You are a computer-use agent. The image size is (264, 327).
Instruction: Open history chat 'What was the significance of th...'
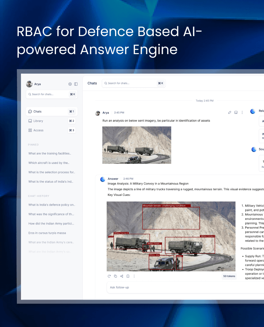coord(51,214)
